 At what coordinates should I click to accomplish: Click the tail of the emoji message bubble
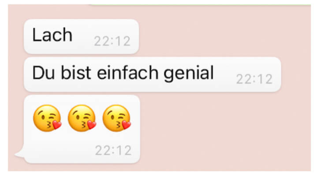(20, 154)
